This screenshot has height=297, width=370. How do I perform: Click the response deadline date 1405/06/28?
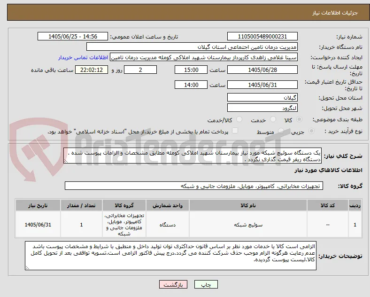262,70
